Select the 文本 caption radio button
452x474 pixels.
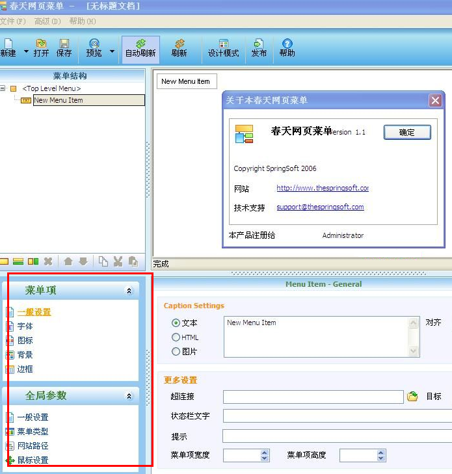coord(176,323)
